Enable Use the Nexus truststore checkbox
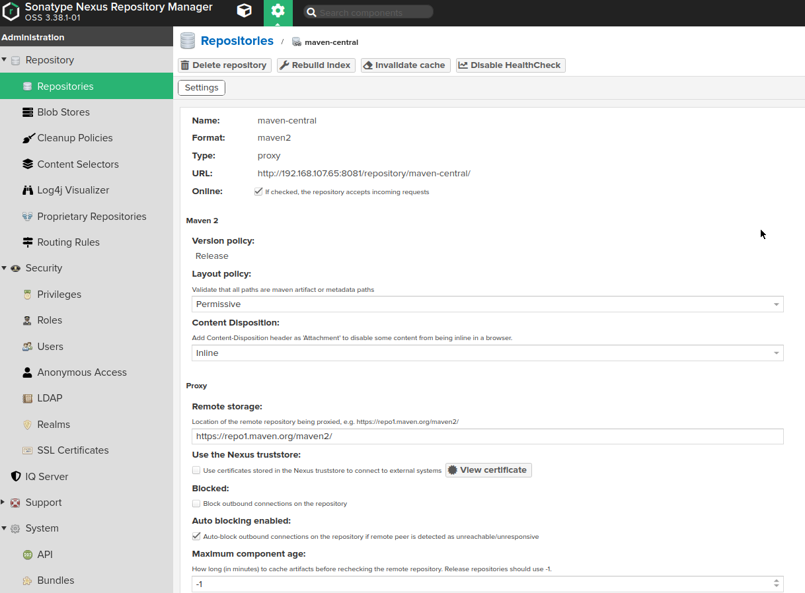Screen dimensions: 805x593 (196, 470)
